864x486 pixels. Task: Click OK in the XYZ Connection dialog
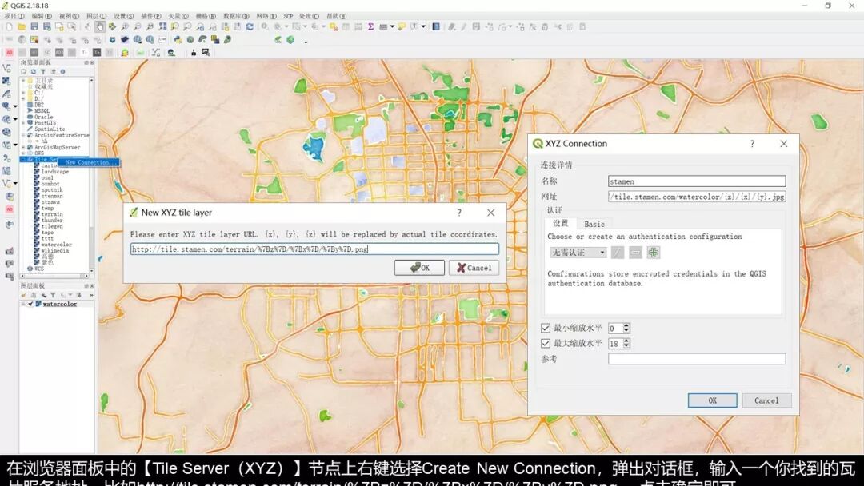pos(713,400)
